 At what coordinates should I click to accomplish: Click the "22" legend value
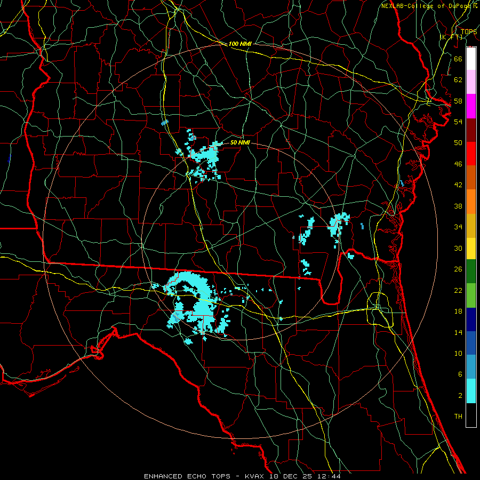(x=458, y=290)
